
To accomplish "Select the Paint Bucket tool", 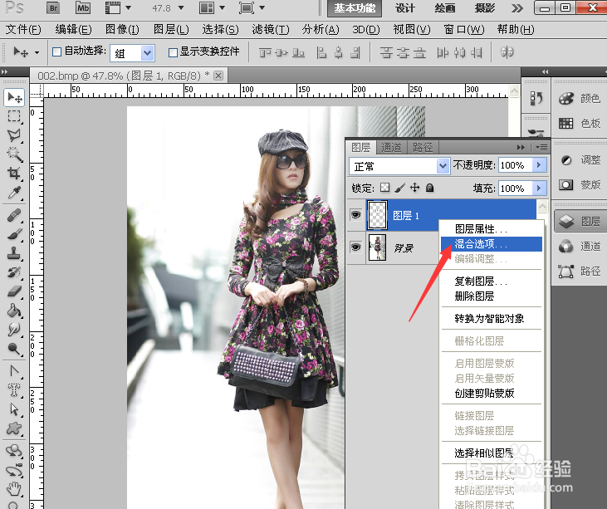I will pos(14,311).
